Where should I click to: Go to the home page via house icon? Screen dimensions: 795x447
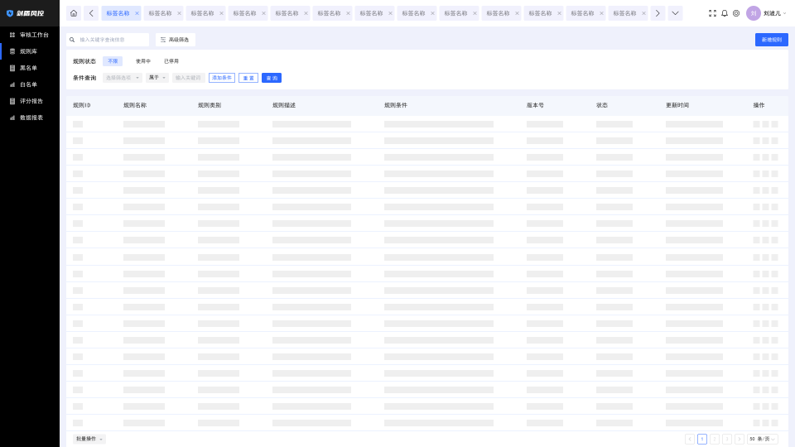tap(74, 13)
